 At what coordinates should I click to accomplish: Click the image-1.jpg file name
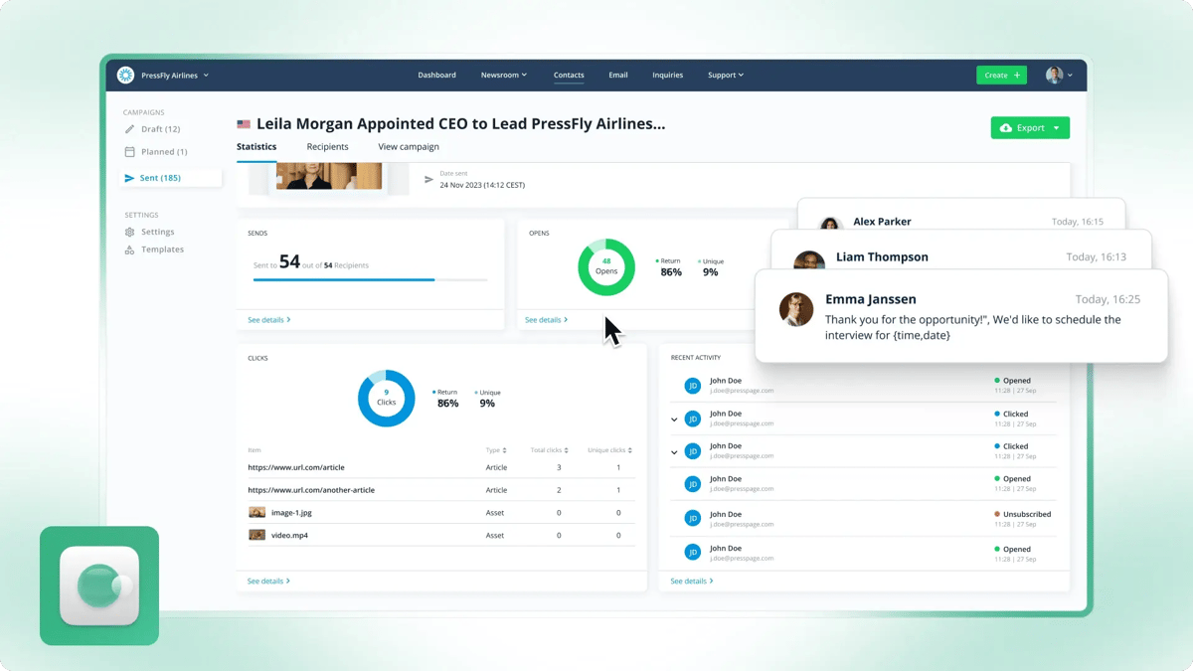click(291, 513)
